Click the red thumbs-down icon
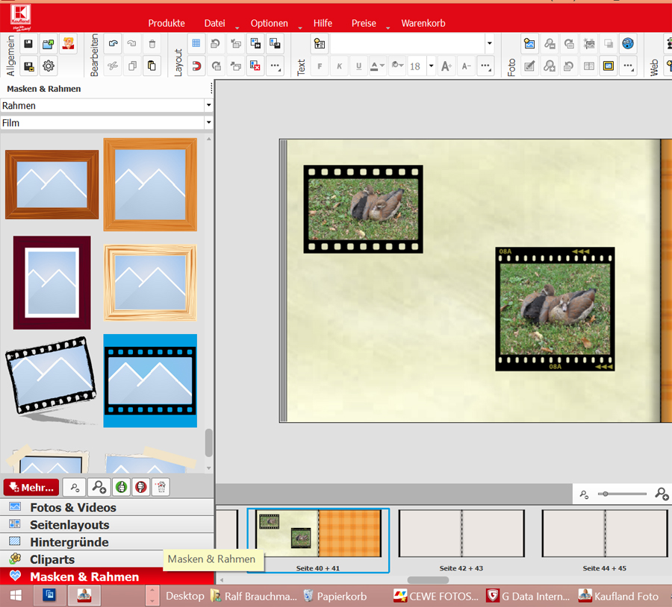The width and height of the screenshot is (672, 607). click(140, 487)
